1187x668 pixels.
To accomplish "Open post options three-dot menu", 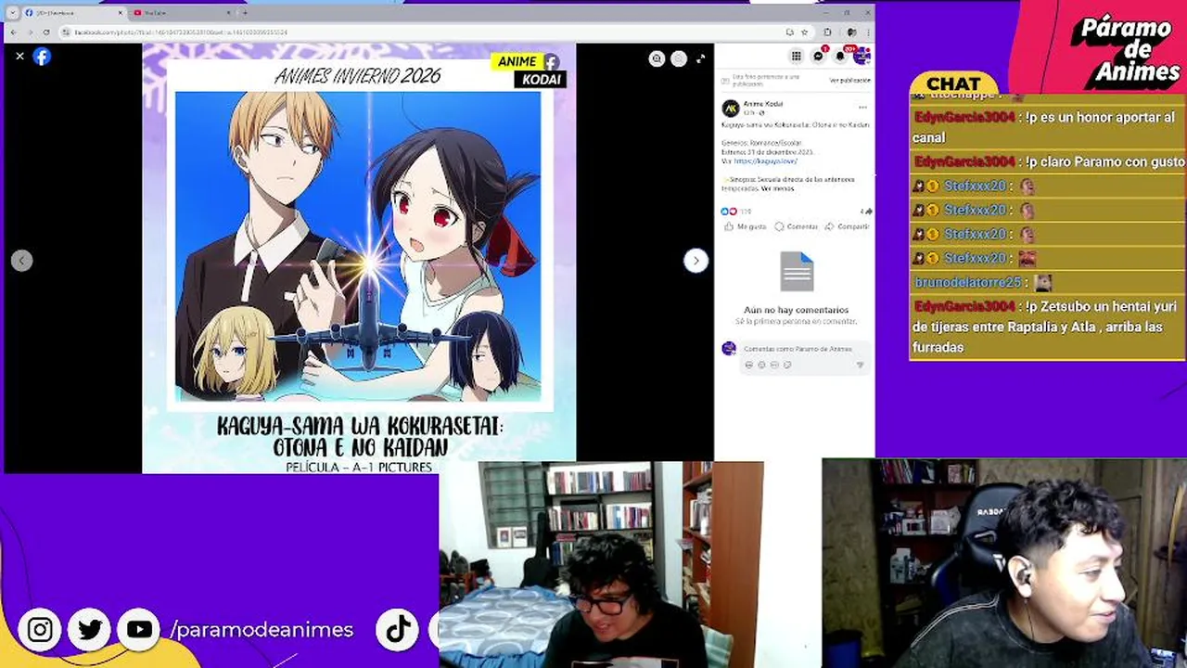I will click(862, 108).
